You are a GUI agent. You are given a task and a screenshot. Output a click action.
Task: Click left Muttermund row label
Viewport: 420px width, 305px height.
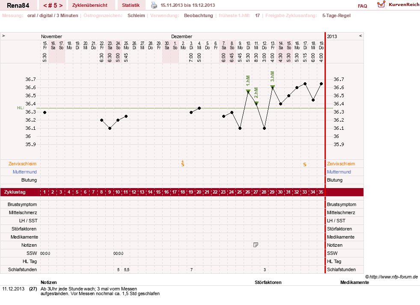[25, 172]
